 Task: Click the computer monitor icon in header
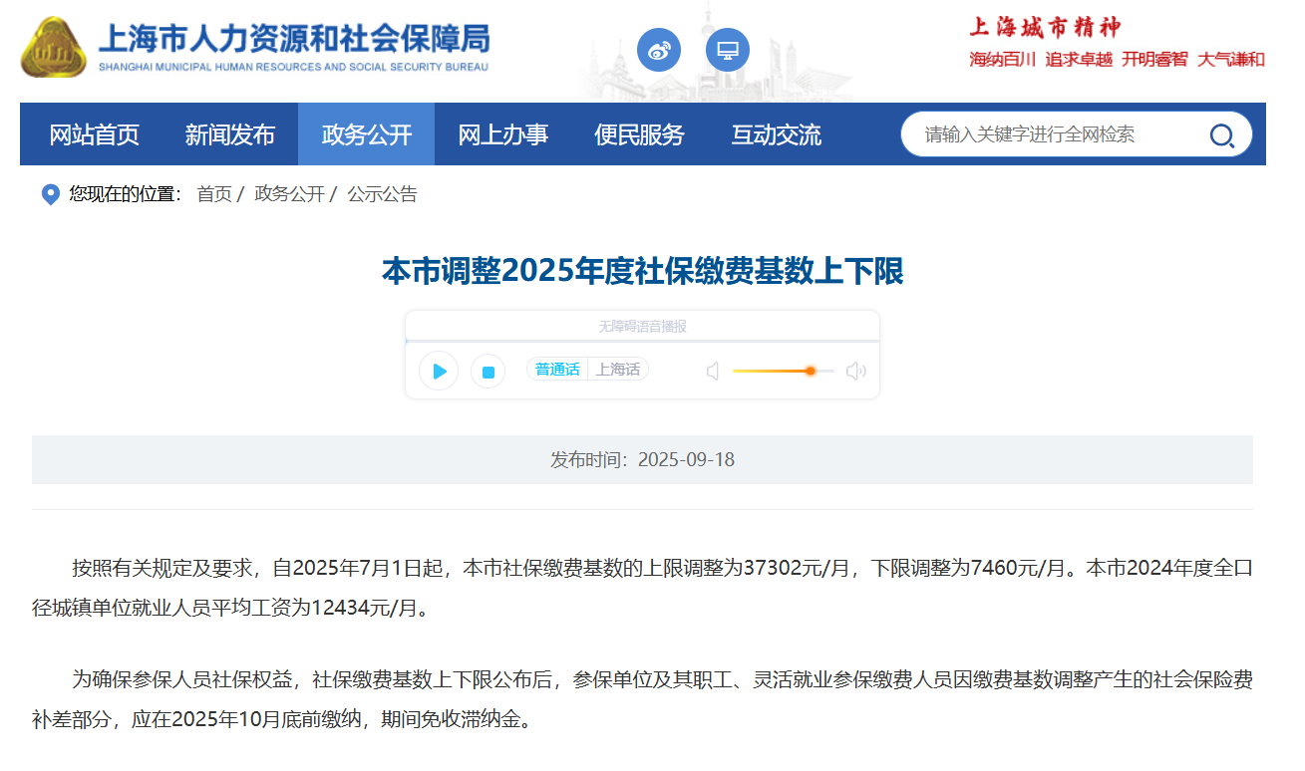[728, 51]
